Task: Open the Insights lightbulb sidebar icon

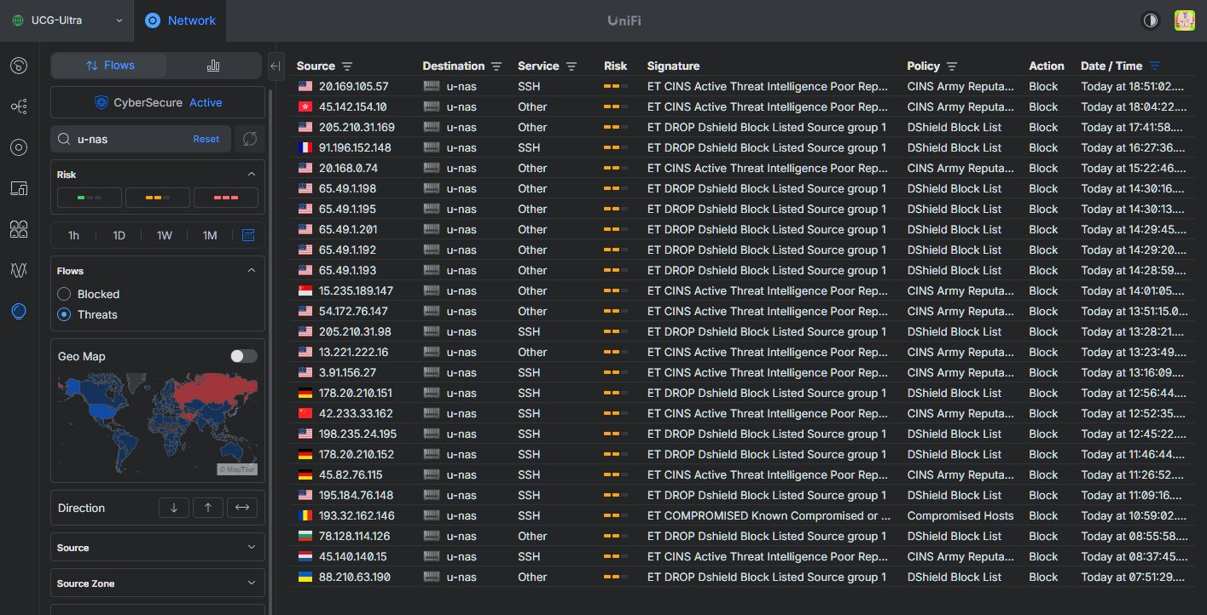Action: coord(19,311)
